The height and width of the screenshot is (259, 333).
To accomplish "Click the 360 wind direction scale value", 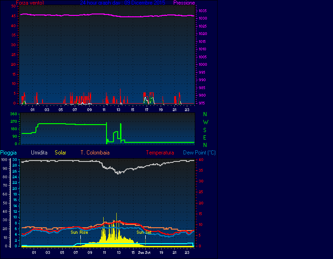I will click(14, 114).
